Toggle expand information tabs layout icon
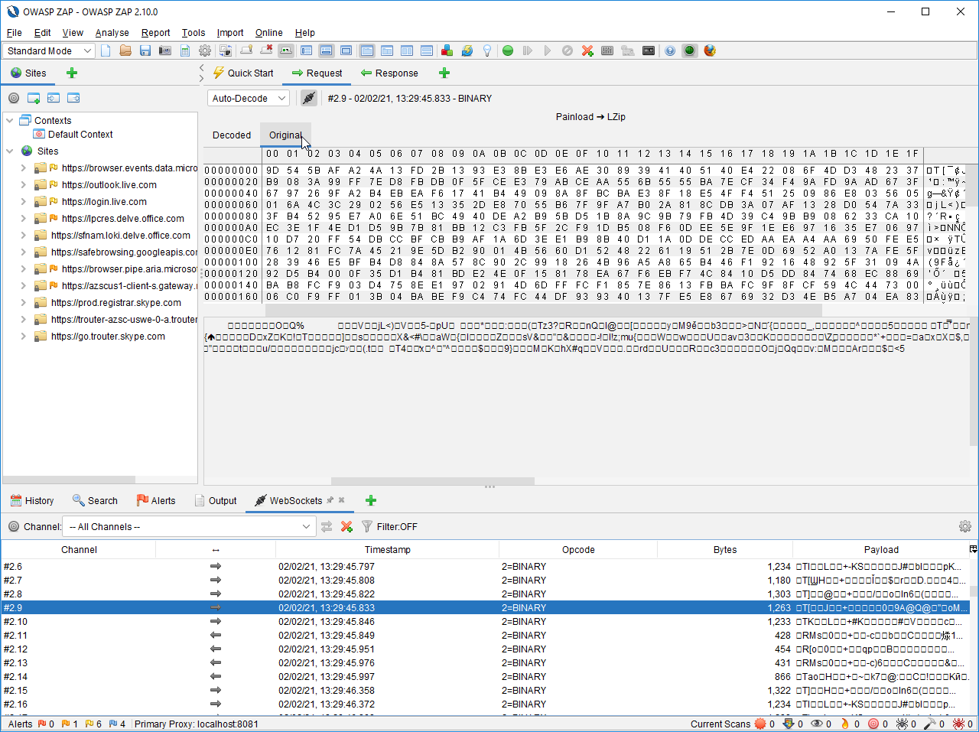This screenshot has width=979, height=732. pos(327,50)
